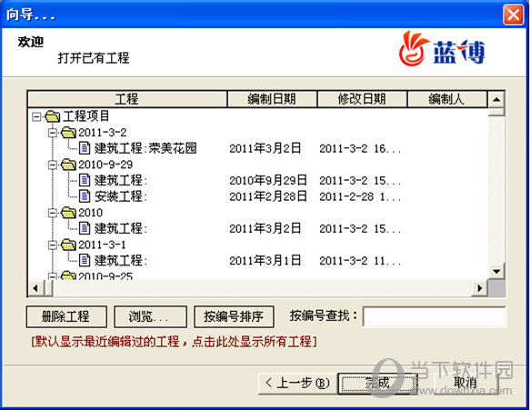Click document icon of 建筑工程:荣美花园

pos(85,147)
